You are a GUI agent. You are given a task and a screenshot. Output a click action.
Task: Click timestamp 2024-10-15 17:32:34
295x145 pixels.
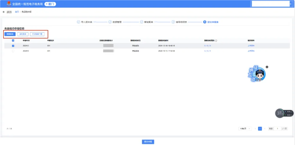(x=167, y=51)
